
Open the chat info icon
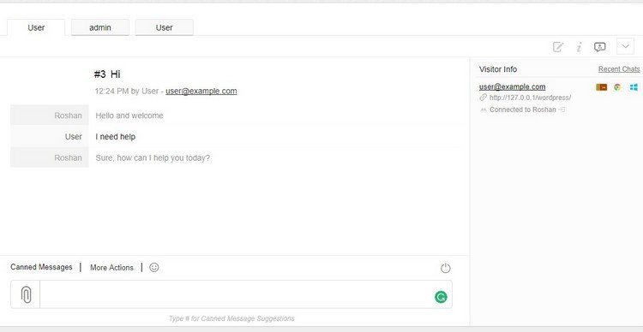[579, 47]
